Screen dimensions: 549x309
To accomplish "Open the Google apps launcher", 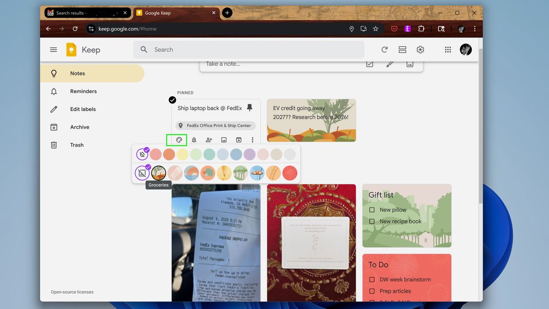I will [447, 49].
